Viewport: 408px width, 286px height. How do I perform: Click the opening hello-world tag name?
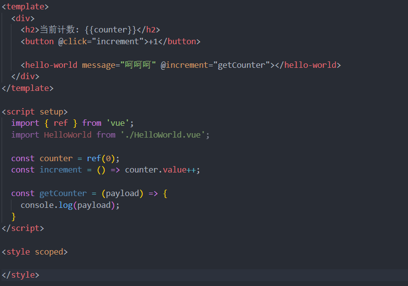click(x=51, y=65)
